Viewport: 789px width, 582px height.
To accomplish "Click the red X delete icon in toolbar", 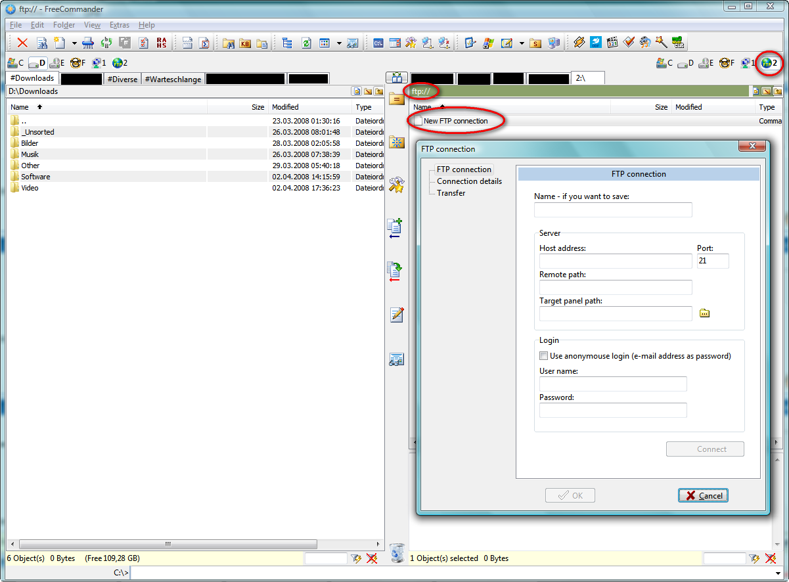I will pyautogui.click(x=22, y=43).
